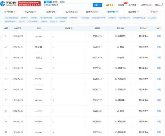165x136 pixels.
Task: Click the 姚思为 trademark image
Action: pos(39,57)
